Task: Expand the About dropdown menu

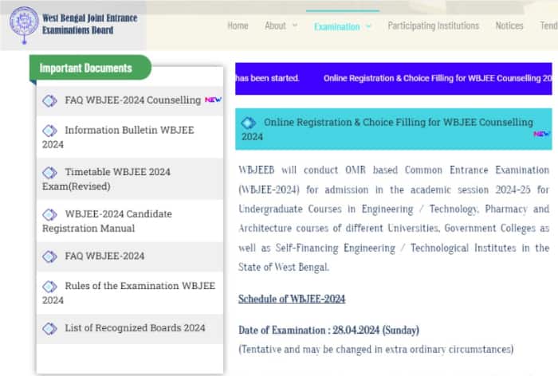Action: (281, 25)
